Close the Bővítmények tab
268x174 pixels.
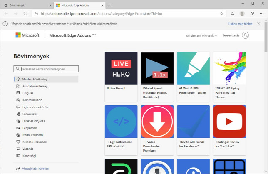[x=50, y=5]
